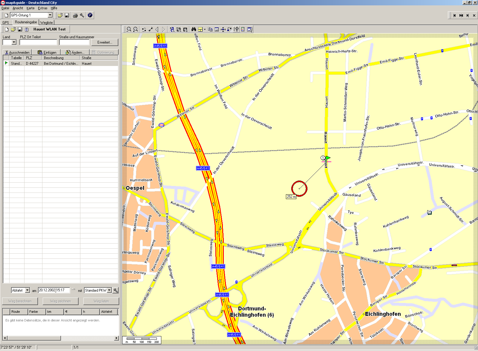478x351 pixels.
Task: Open file via main toolbar folder icon
Action: [x=60, y=15]
